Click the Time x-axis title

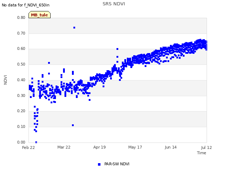coord(202,153)
